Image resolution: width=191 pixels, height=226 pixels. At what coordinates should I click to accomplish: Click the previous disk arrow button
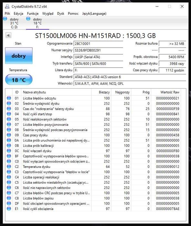(x=8, y=35)
